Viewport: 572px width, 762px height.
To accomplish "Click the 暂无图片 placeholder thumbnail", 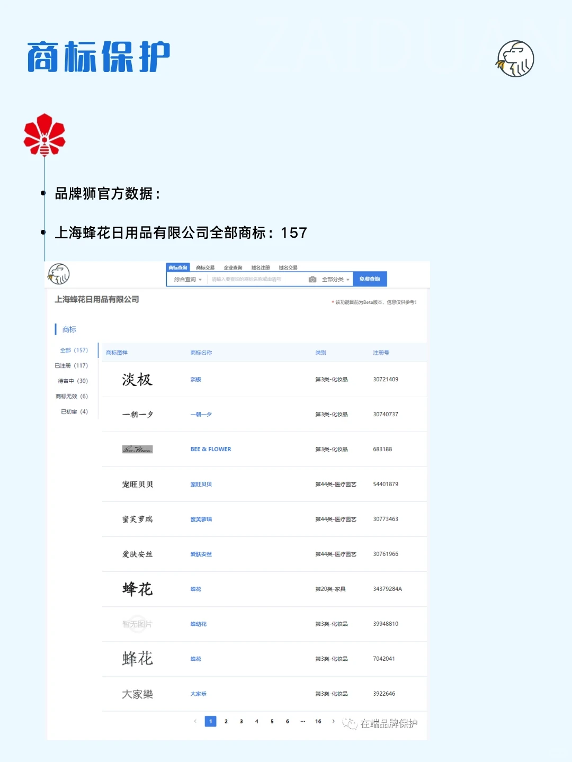I will pos(137,624).
